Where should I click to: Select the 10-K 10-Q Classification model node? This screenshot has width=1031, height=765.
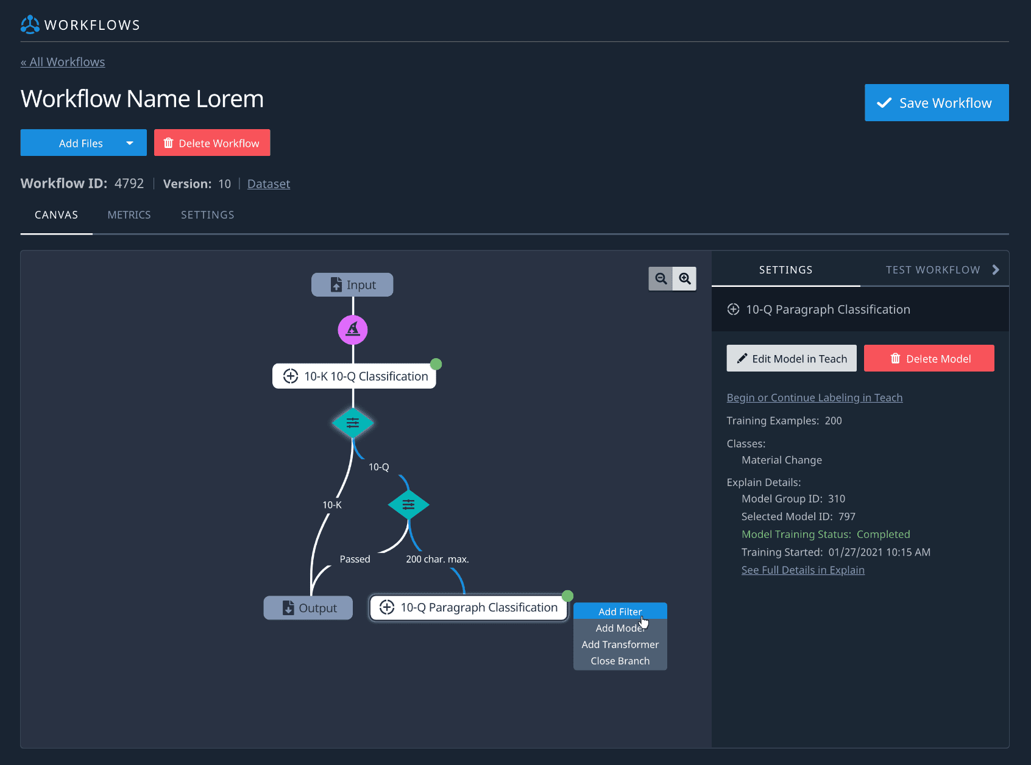[354, 376]
